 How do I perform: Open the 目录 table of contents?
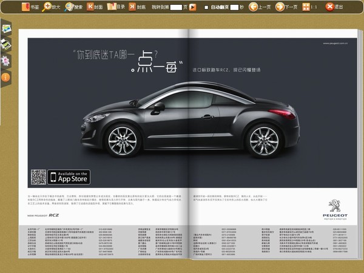pyautogui.click(x=116, y=7)
